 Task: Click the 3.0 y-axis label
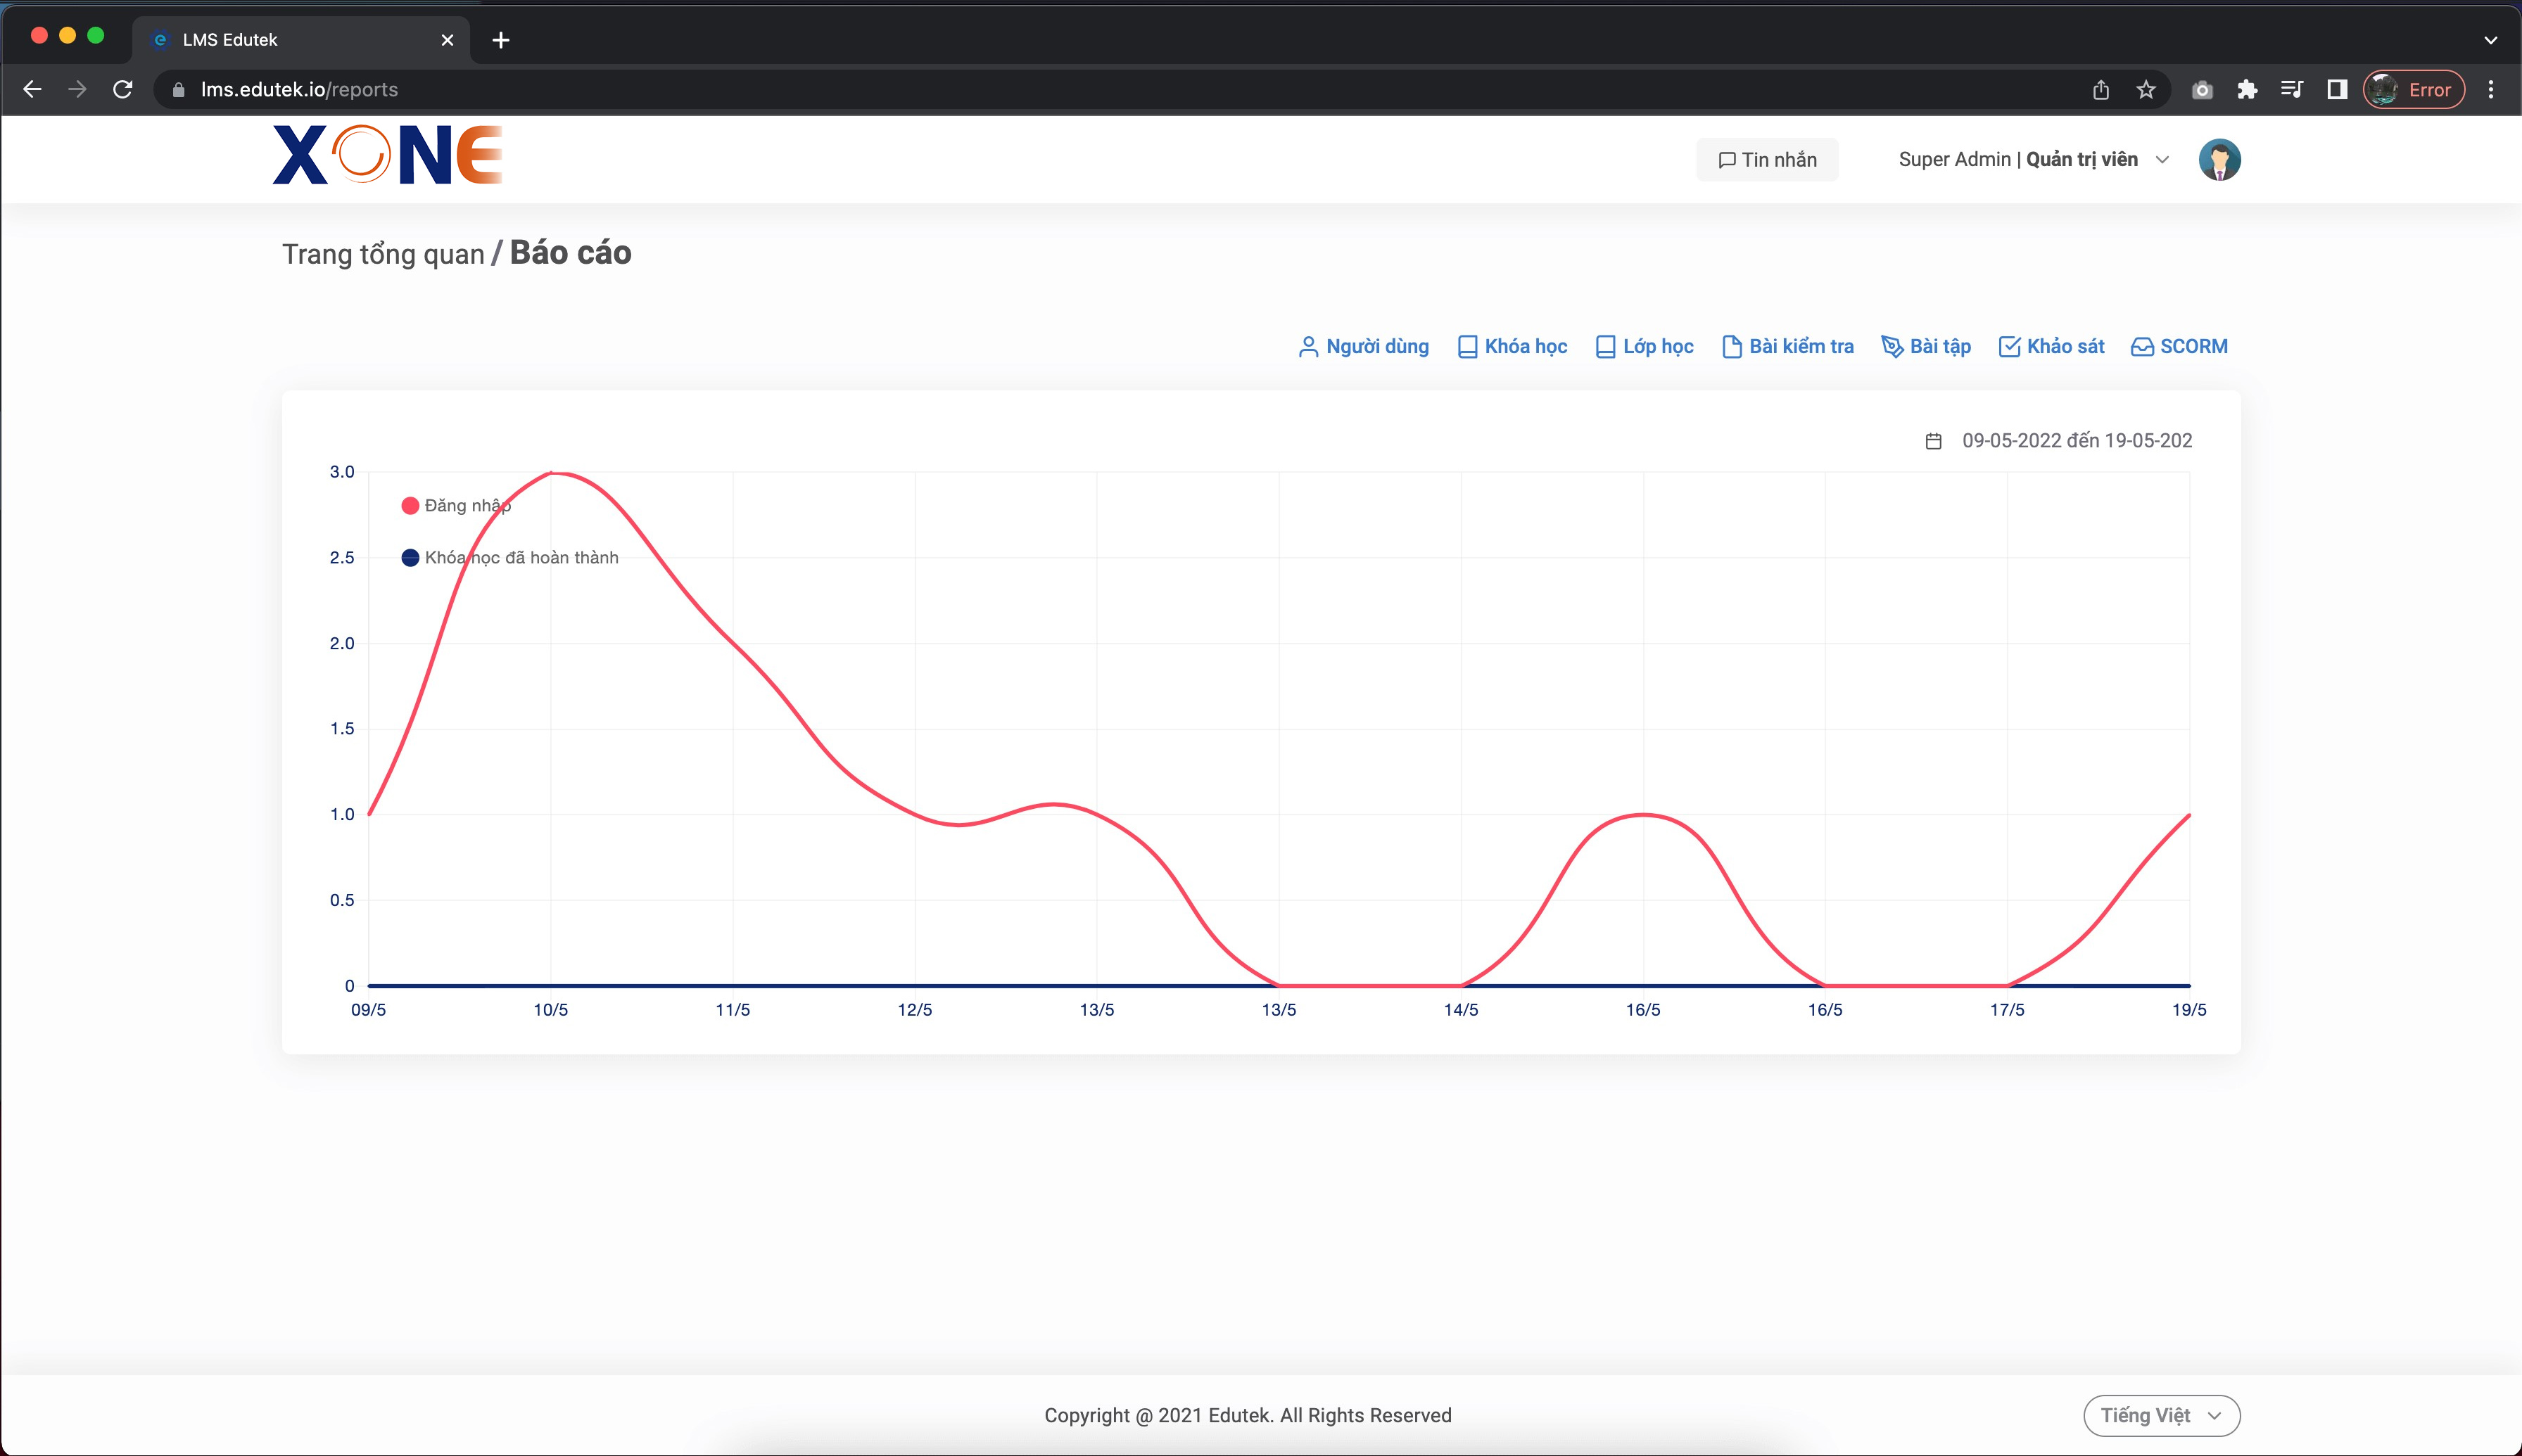click(x=342, y=472)
